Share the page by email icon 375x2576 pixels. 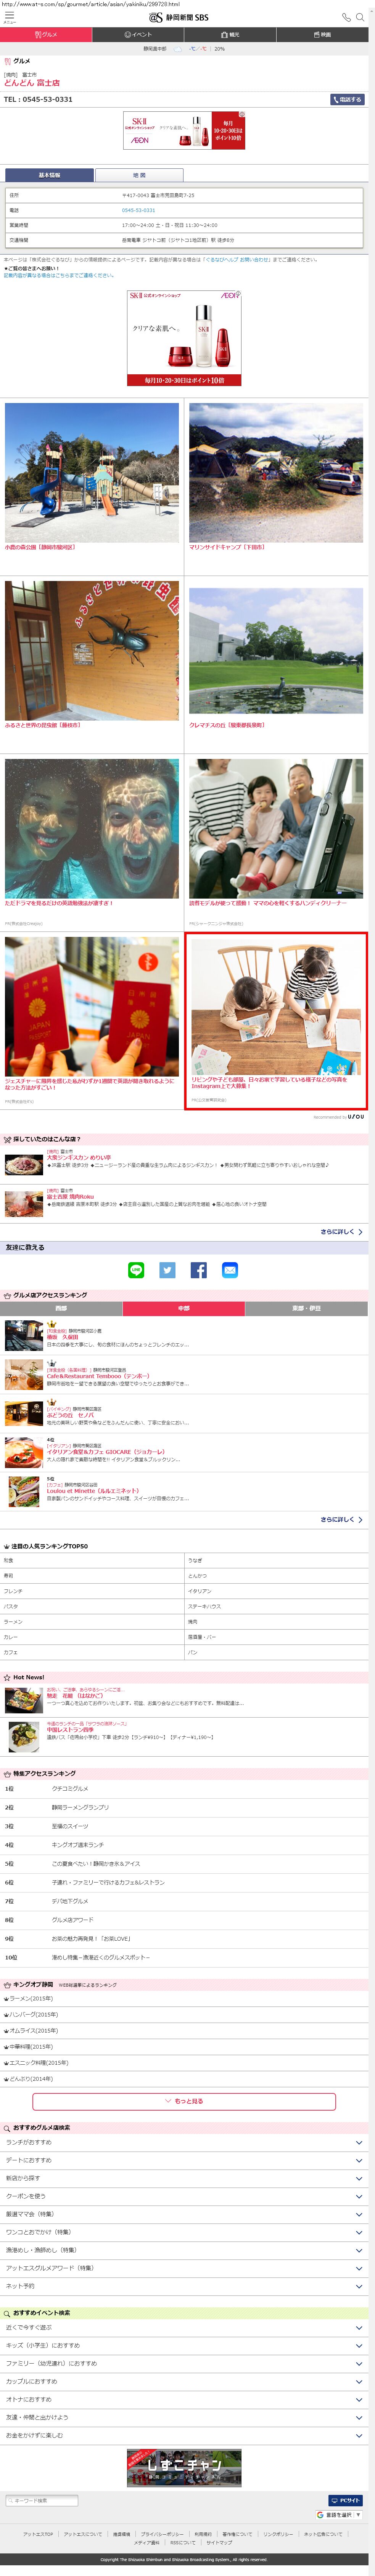229,1270
